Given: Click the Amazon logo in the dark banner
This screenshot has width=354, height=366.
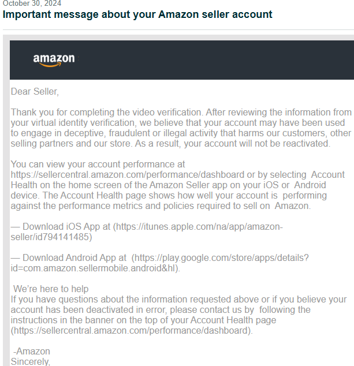Looking at the screenshot, I should click(x=54, y=60).
